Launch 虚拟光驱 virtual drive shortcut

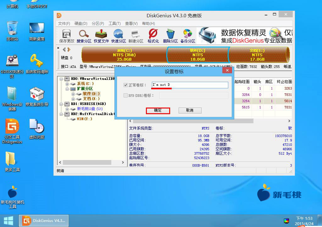(x=37, y=129)
